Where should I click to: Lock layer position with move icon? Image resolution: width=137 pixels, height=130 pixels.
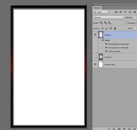tap(111, 28)
